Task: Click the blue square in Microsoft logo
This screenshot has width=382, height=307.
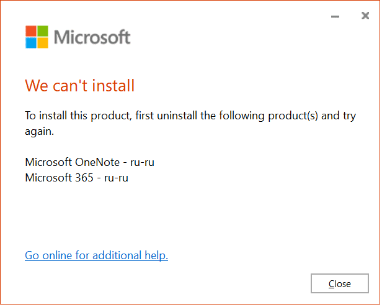Action: (31, 43)
